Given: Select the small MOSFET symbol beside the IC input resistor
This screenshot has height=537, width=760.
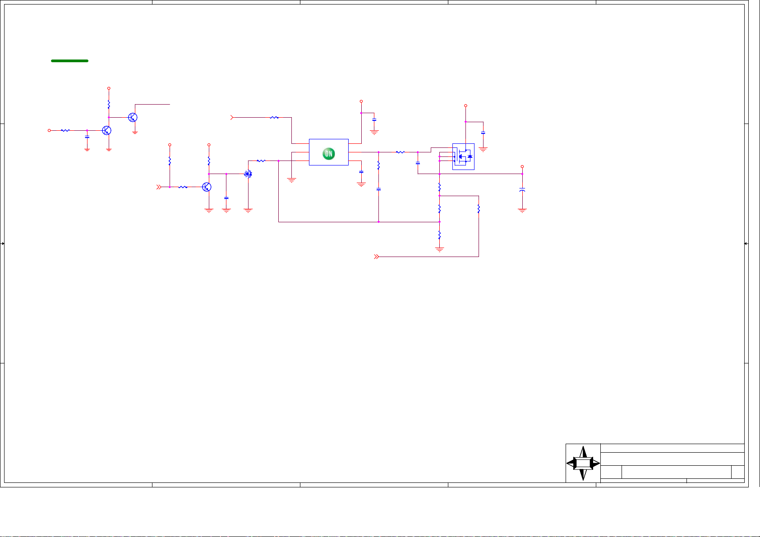Looking at the screenshot, I should 248,174.
